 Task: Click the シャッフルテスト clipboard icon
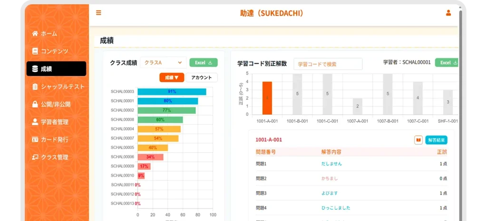(x=35, y=87)
